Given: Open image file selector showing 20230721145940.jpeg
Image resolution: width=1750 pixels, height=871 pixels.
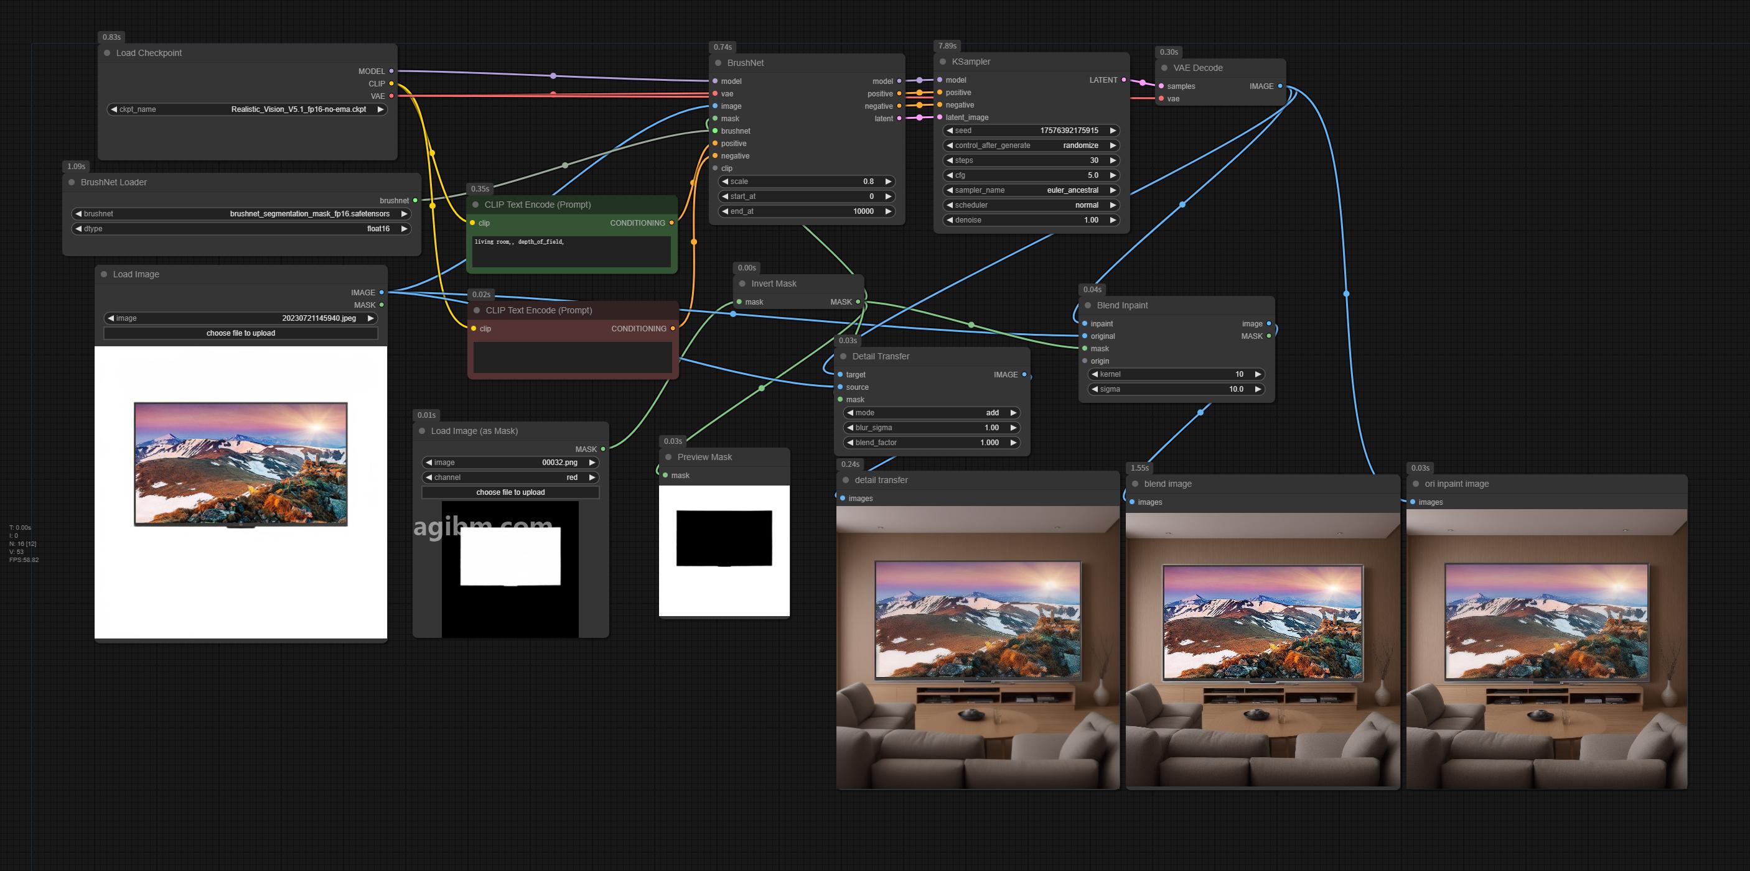Looking at the screenshot, I should pyautogui.click(x=240, y=318).
